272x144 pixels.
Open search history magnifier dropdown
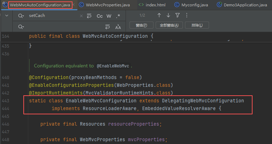[21, 16]
